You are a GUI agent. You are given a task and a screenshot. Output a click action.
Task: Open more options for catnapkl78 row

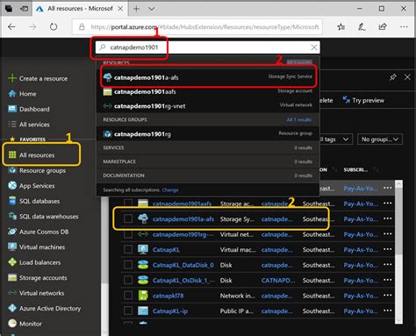[388, 296]
